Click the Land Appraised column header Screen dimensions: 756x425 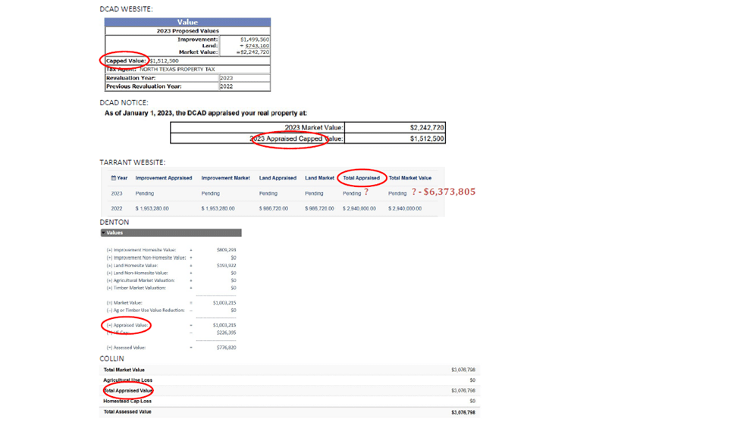click(278, 178)
